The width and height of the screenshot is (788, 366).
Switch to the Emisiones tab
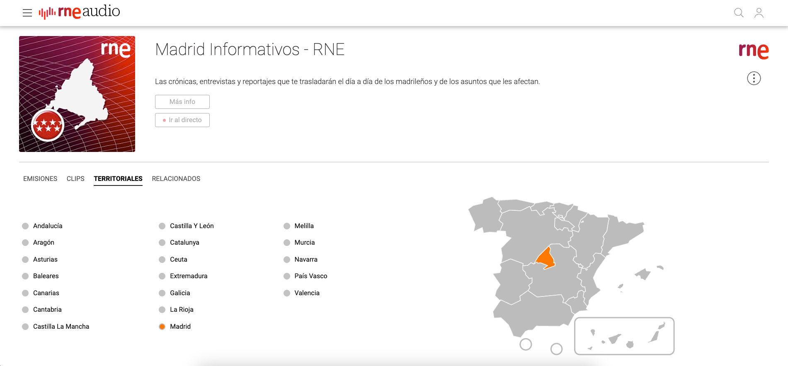click(40, 178)
